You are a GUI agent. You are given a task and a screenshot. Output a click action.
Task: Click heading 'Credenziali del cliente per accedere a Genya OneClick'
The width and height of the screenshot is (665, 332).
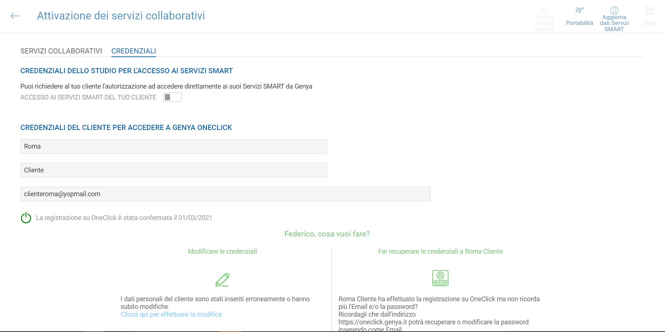[126, 128]
